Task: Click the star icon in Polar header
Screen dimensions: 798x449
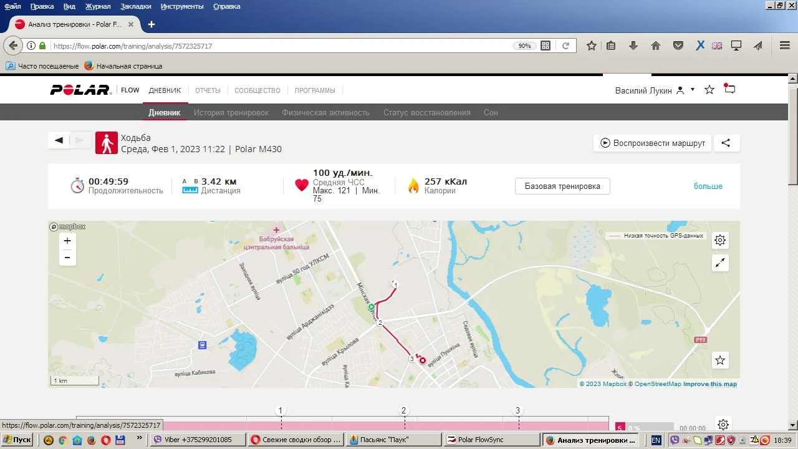Action: pyautogui.click(x=709, y=90)
